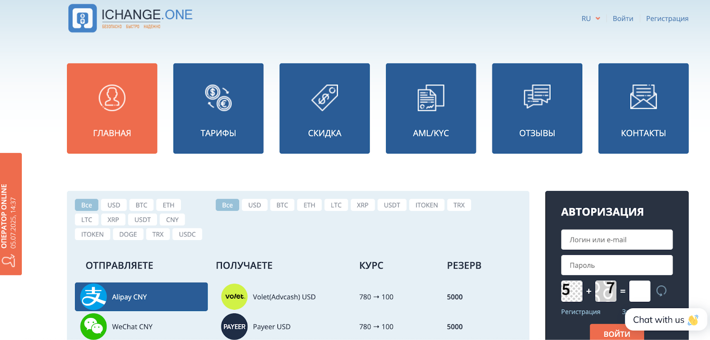The height and width of the screenshot is (340, 710).
Task: Refresh the captcha with the reload icon
Action: click(x=661, y=291)
